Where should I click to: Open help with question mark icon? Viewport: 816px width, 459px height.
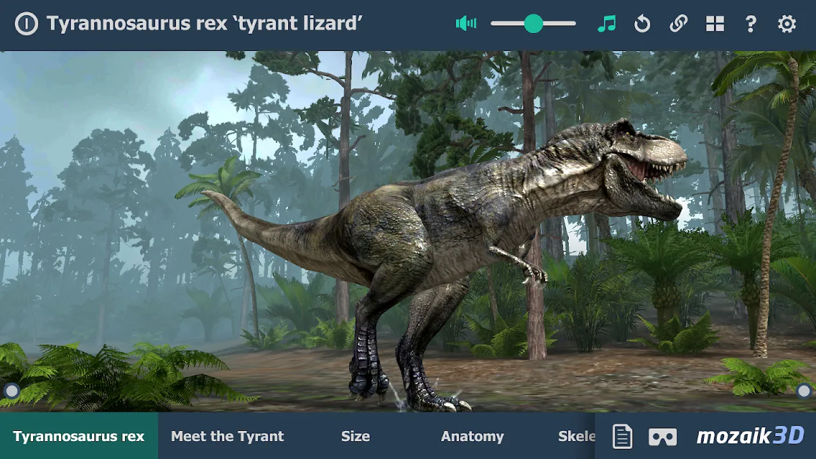point(751,24)
